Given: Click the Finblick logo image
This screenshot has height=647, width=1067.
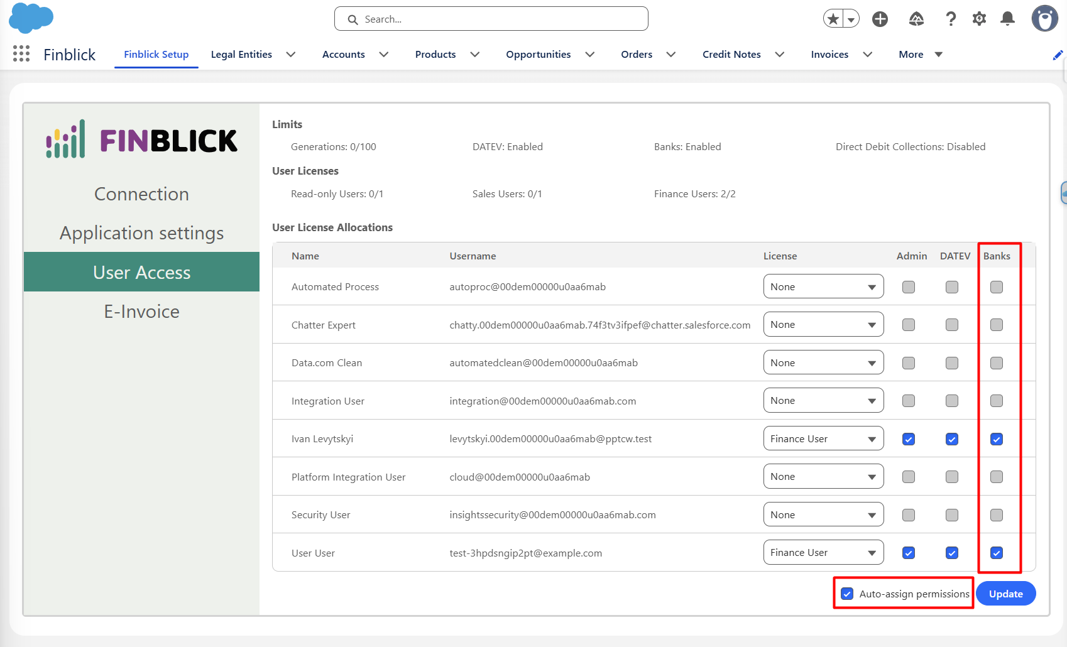Looking at the screenshot, I should pyautogui.click(x=142, y=139).
